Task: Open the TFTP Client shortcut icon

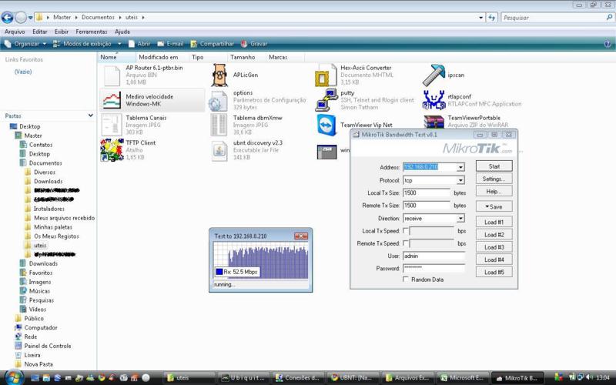Action: point(112,149)
